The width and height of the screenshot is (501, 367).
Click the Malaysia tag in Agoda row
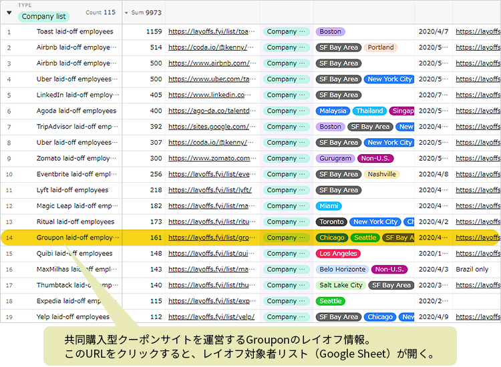pos(333,111)
